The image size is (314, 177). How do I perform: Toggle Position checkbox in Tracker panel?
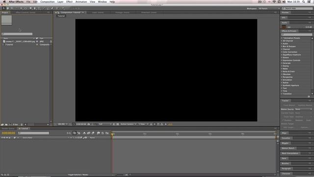pos(283,120)
